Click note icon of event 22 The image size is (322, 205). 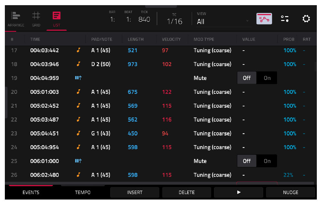(78, 119)
